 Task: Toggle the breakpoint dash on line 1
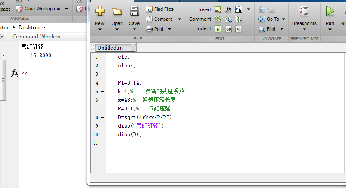pos(103,57)
